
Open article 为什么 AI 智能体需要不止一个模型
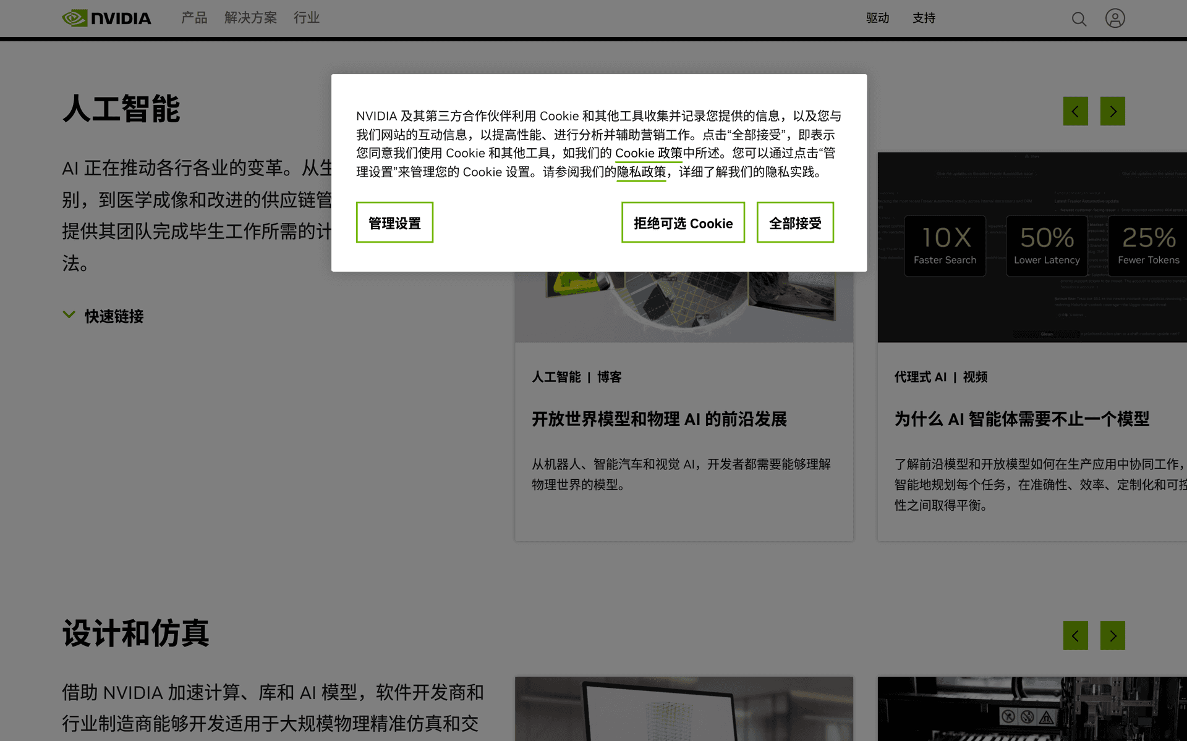(1021, 419)
